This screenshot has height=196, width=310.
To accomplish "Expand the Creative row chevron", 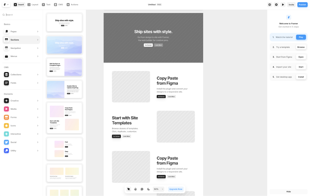I will point(37,101).
